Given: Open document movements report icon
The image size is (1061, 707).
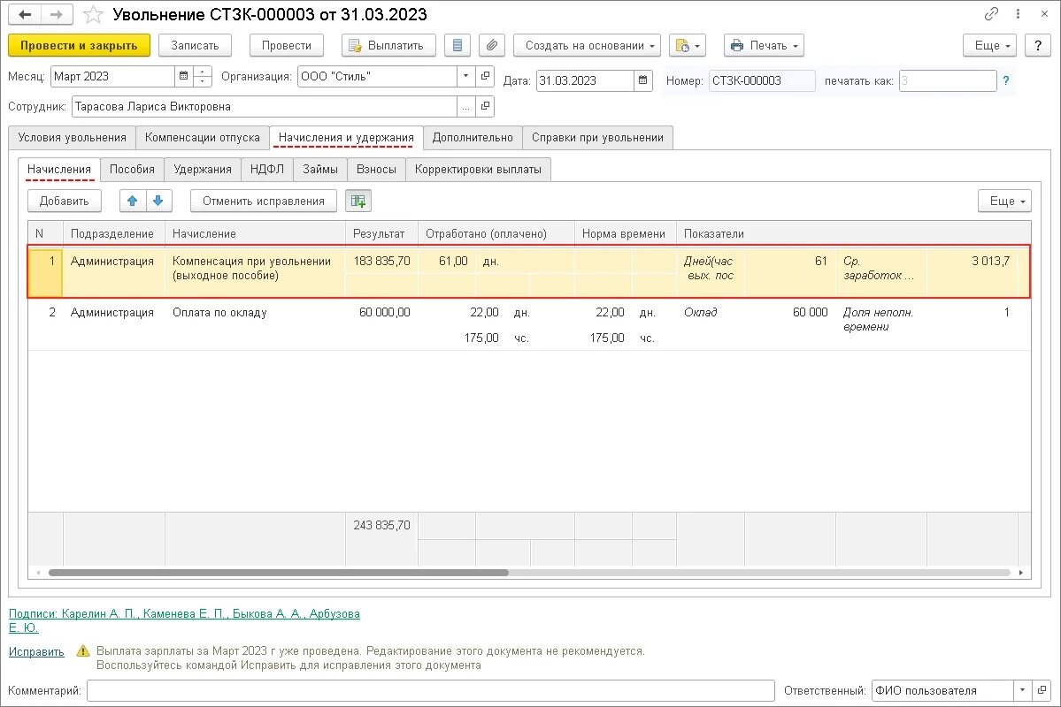Looking at the screenshot, I should [x=457, y=45].
